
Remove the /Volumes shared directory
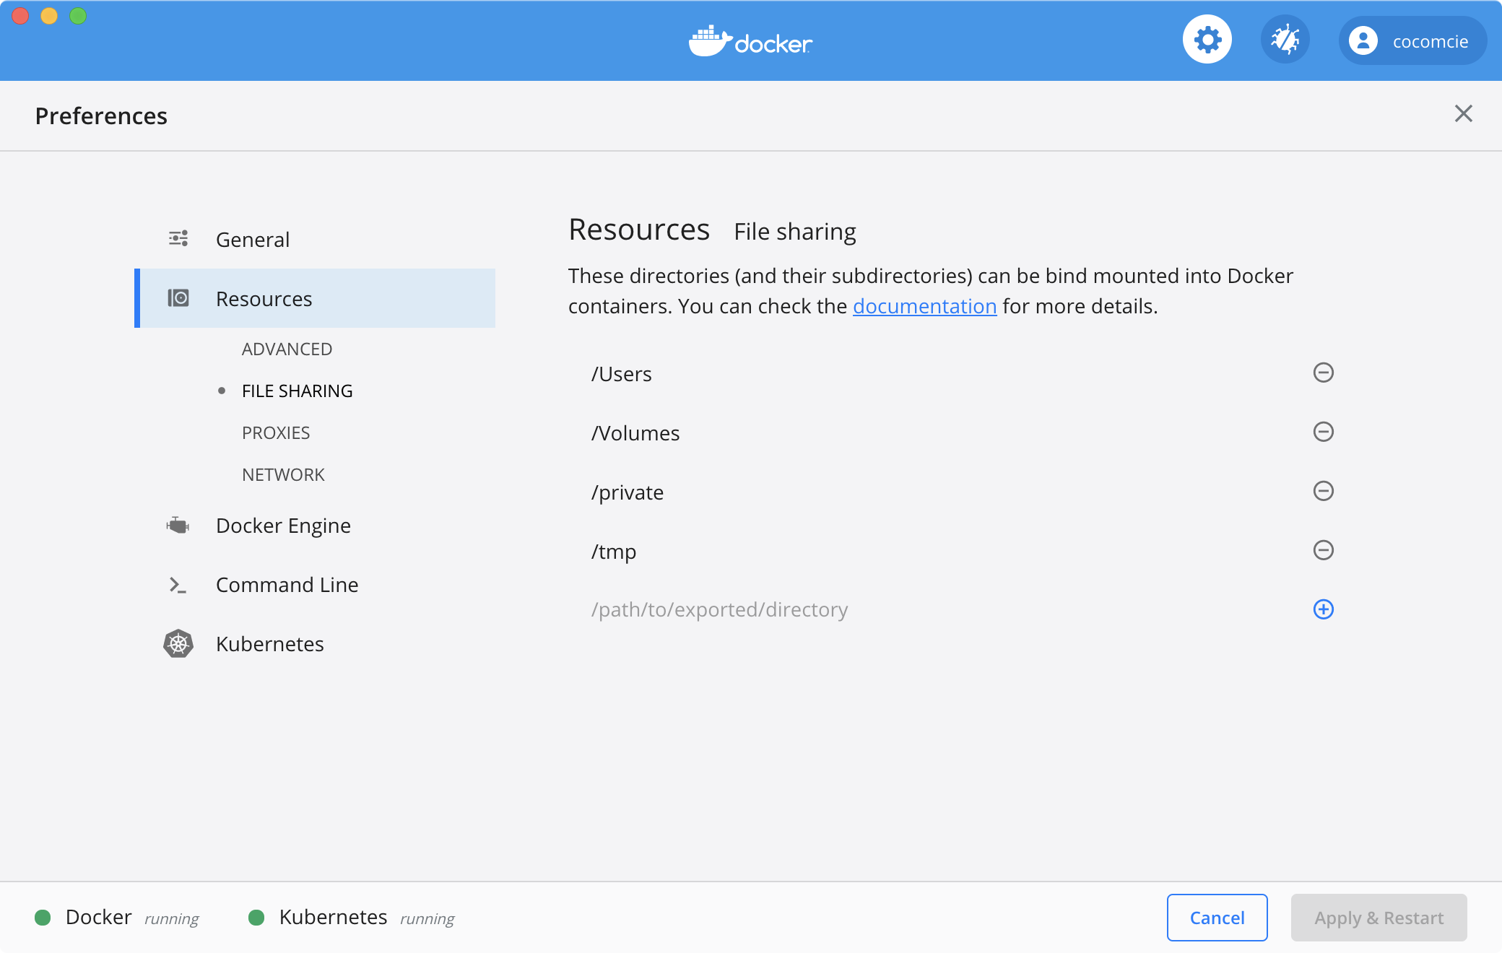point(1323,432)
